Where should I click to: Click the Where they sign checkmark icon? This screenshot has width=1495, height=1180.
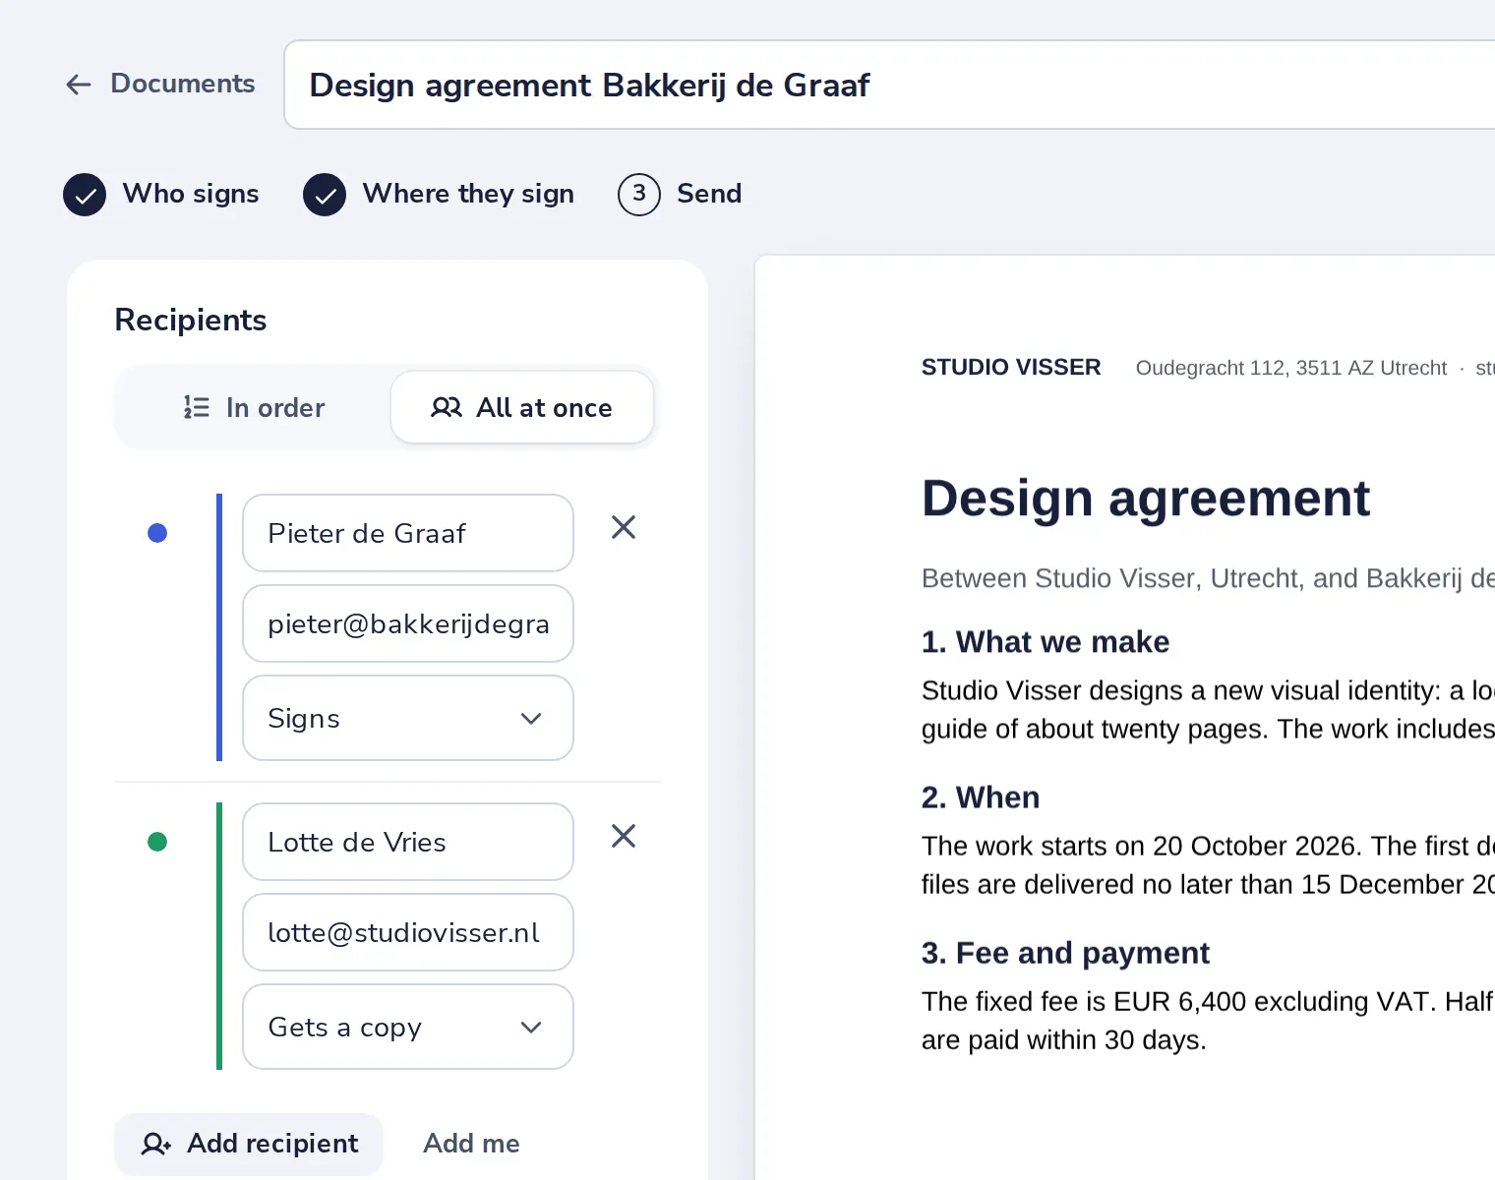[x=325, y=195]
